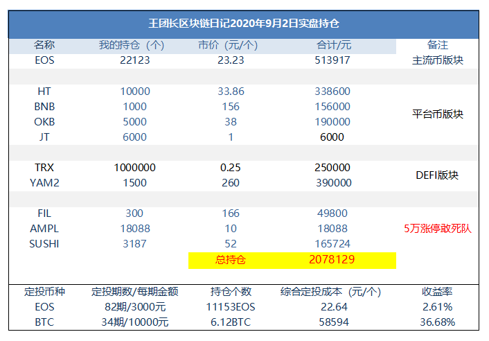489x341 pixels.
Task: Click the BTC yield 36.68%
Action: (437, 322)
